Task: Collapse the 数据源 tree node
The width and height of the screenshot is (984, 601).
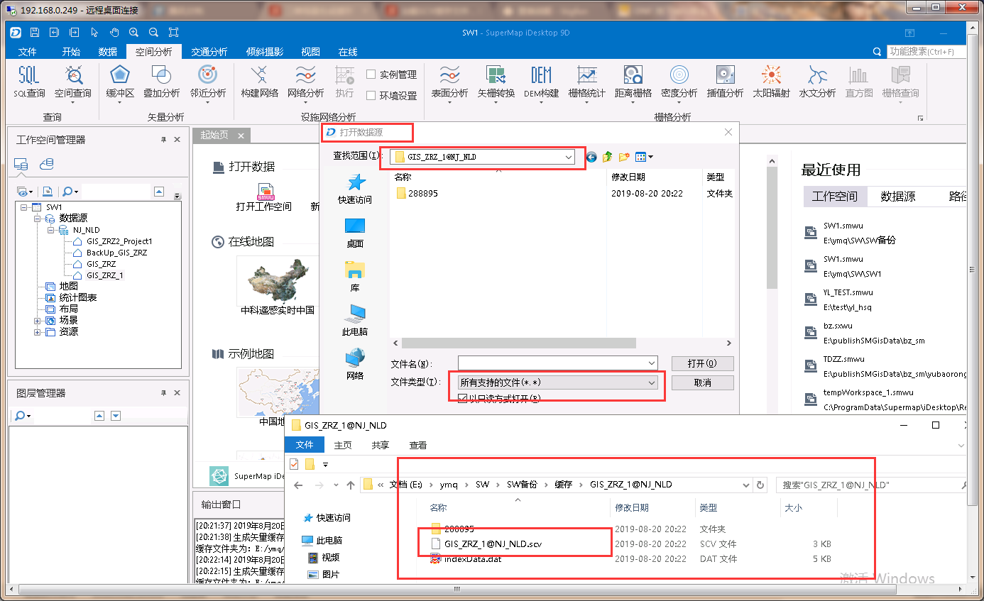Action: pos(37,219)
